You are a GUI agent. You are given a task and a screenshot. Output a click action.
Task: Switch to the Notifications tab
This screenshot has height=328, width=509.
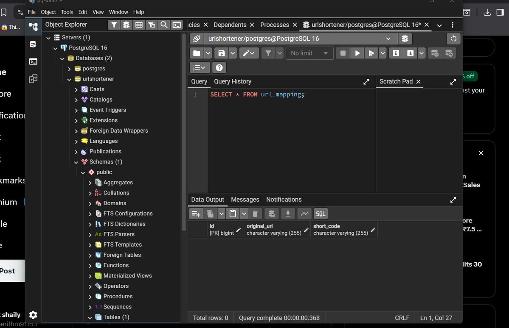tap(284, 199)
